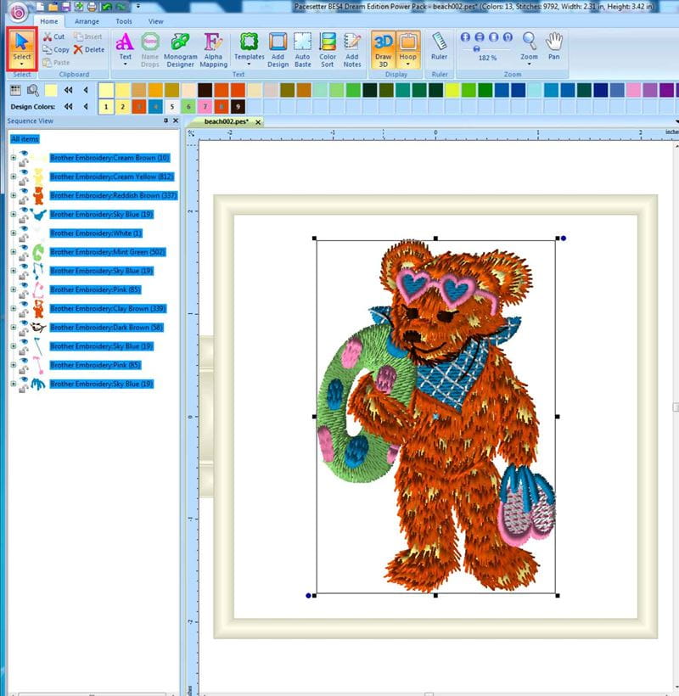Toggle eye icon for White (1) layer

tap(24, 228)
